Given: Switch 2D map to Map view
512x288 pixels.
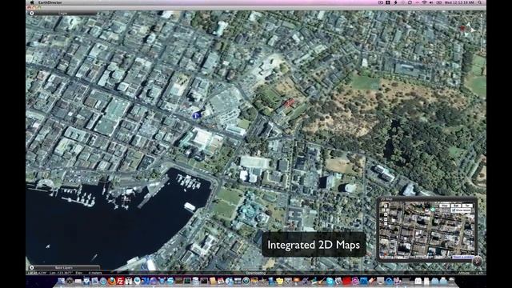Looking at the screenshot, I should [x=445, y=206].
